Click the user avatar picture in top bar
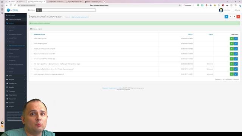This screenshot has width=242, height=136. pyautogui.click(x=221, y=10)
